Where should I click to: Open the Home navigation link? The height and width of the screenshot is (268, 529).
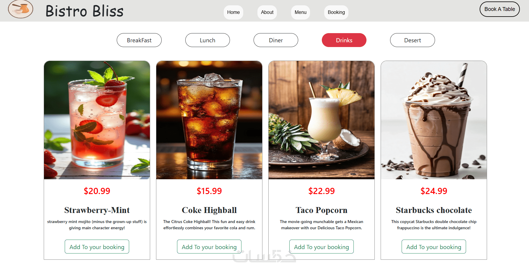pos(233,12)
